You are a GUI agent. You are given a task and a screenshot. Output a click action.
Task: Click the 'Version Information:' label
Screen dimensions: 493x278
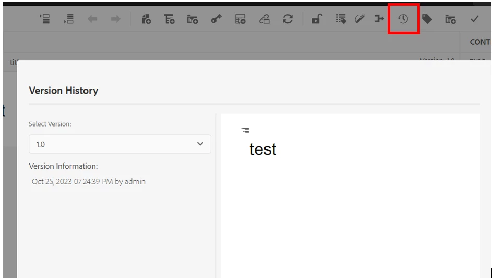63,166
